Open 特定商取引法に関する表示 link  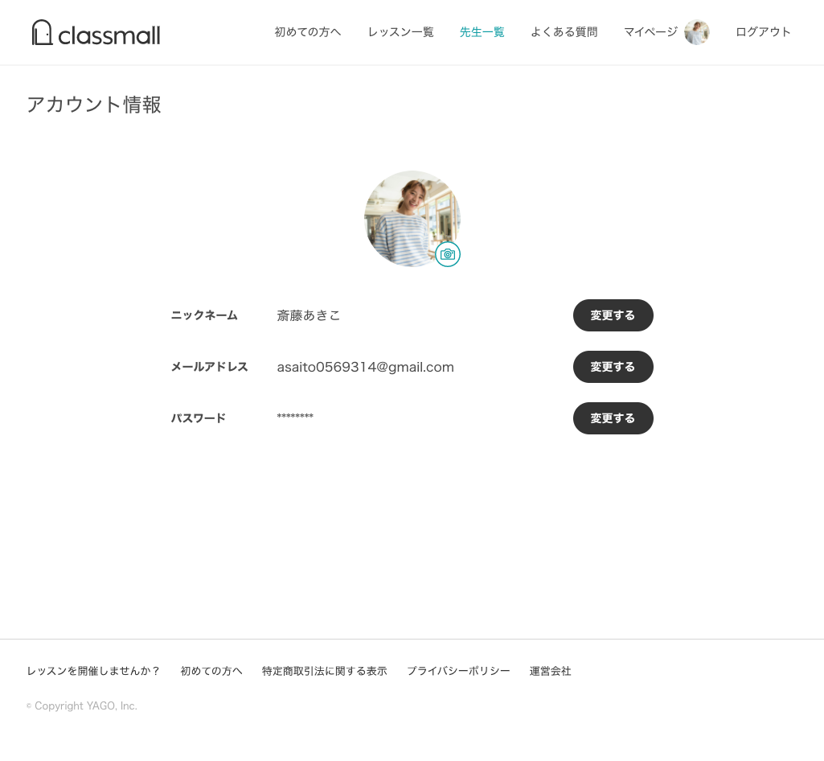point(324,671)
